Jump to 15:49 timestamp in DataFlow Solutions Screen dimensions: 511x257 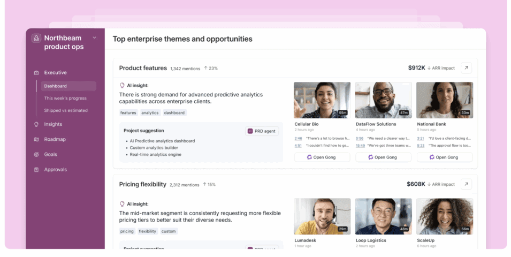tap(360, 146)
